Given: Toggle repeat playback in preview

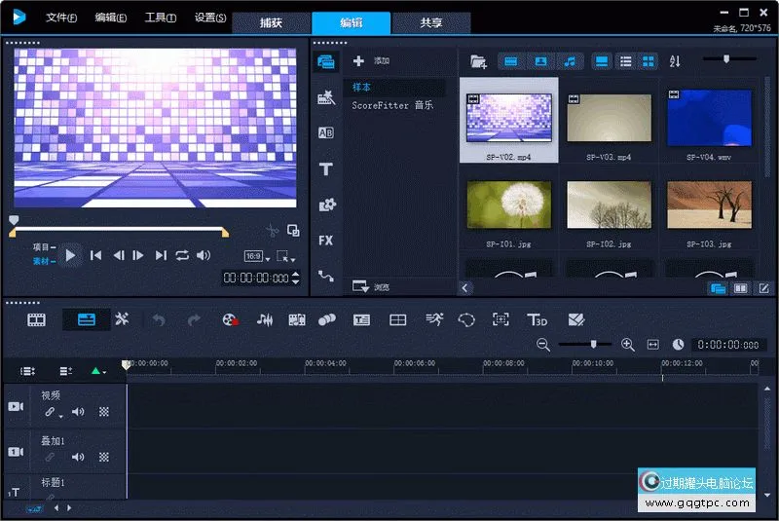Looking at the screenshot, I should pos(182,255).
